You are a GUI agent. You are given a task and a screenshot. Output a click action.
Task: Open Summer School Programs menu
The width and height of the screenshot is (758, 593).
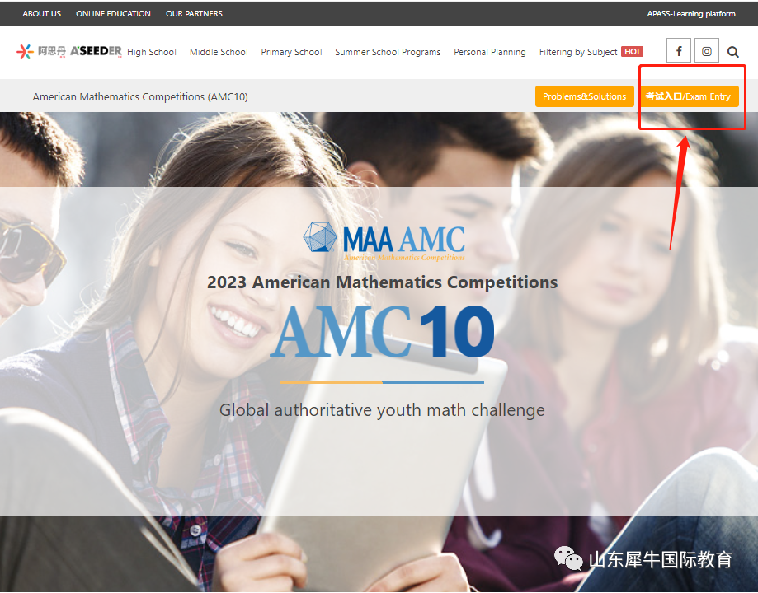[388, 52]
